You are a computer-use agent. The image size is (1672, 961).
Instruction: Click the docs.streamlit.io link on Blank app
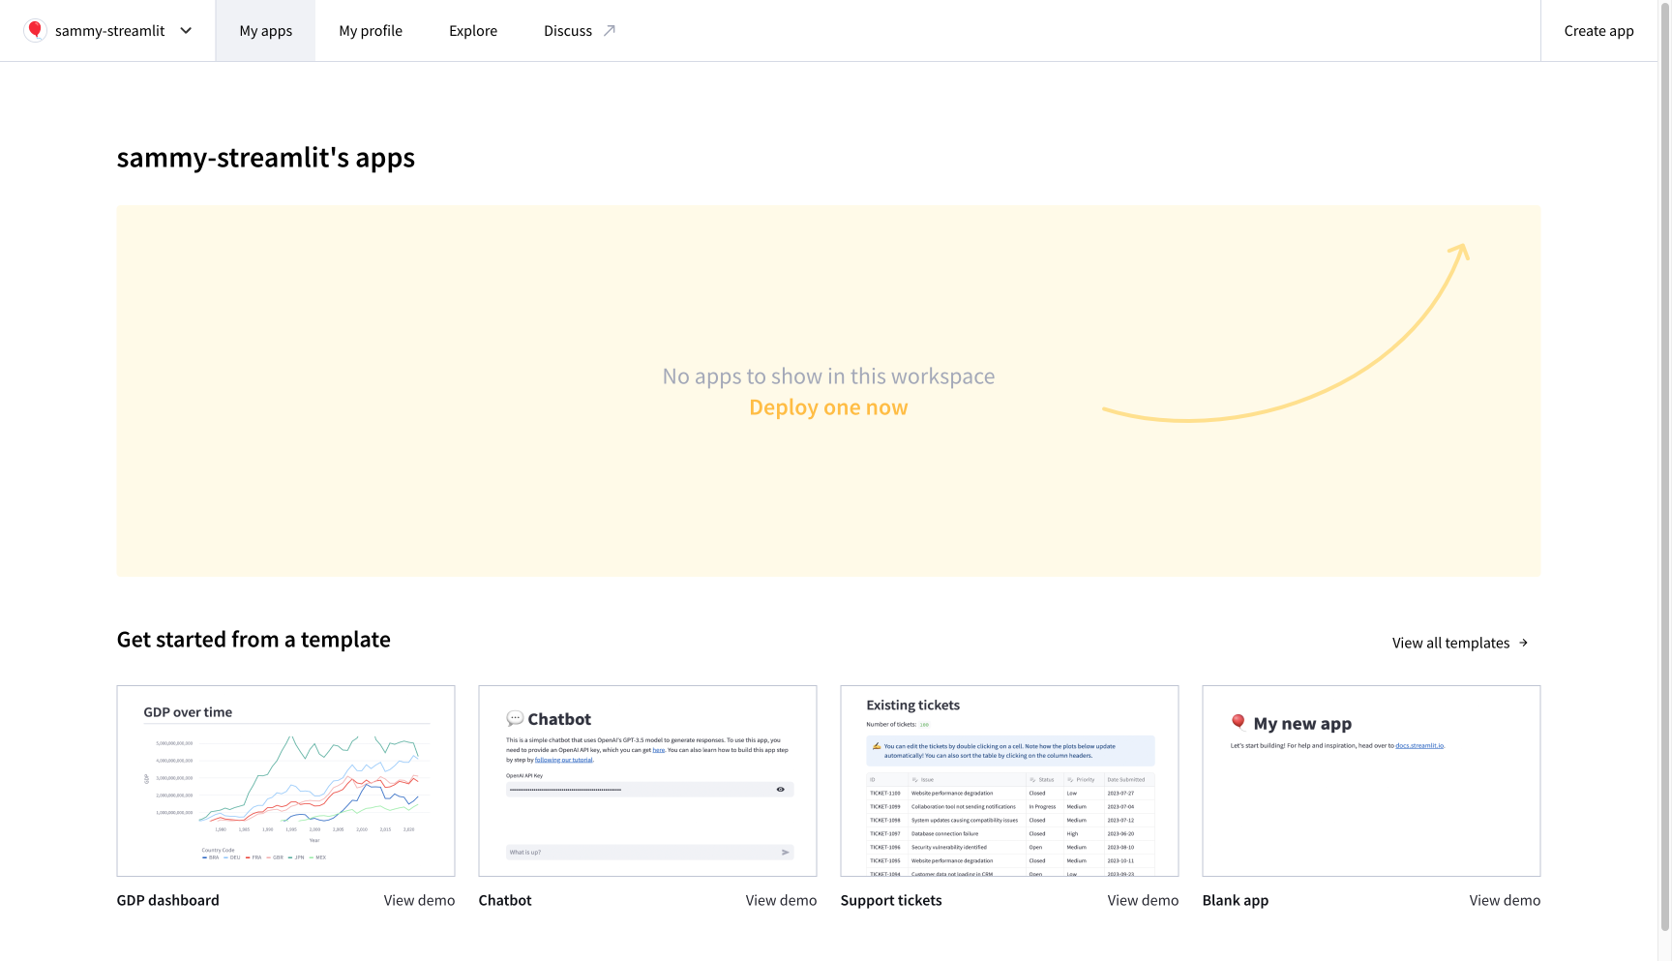(x=1418, y=745)
